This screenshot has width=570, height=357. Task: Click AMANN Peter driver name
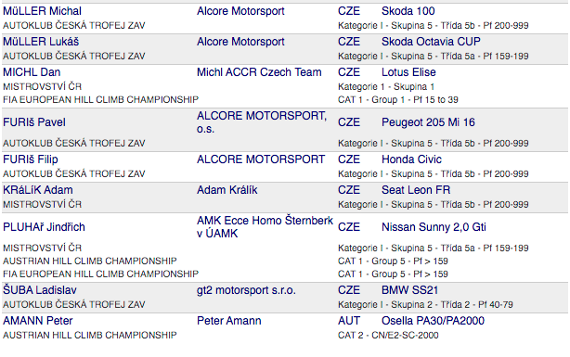click(38, 320)
